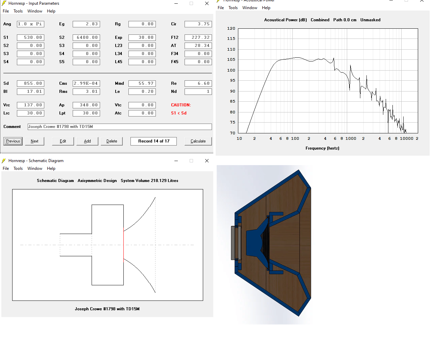The width and height of the screenshot is (432, 339).
Task: Click the Atc input field
Action: pos(142,113)
